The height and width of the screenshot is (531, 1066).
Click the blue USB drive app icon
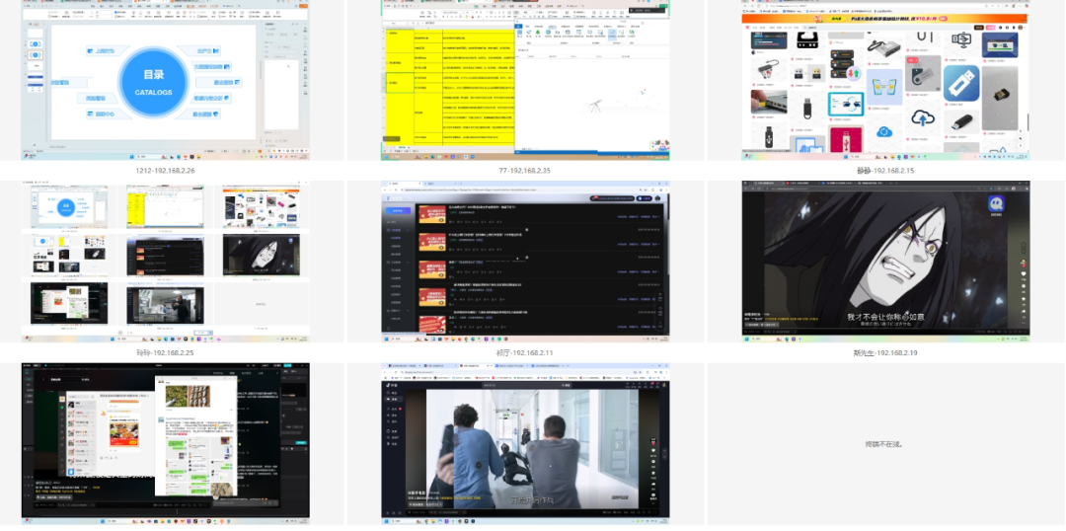point(959,83)
